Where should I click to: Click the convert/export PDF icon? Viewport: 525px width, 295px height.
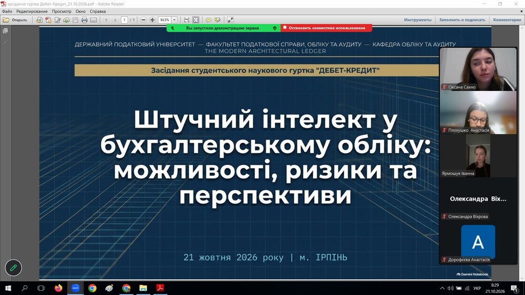point(48,20)
